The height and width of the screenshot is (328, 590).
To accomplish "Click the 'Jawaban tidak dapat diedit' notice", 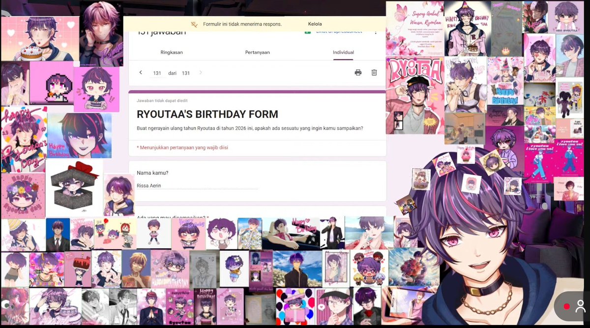I will [162, 100].
